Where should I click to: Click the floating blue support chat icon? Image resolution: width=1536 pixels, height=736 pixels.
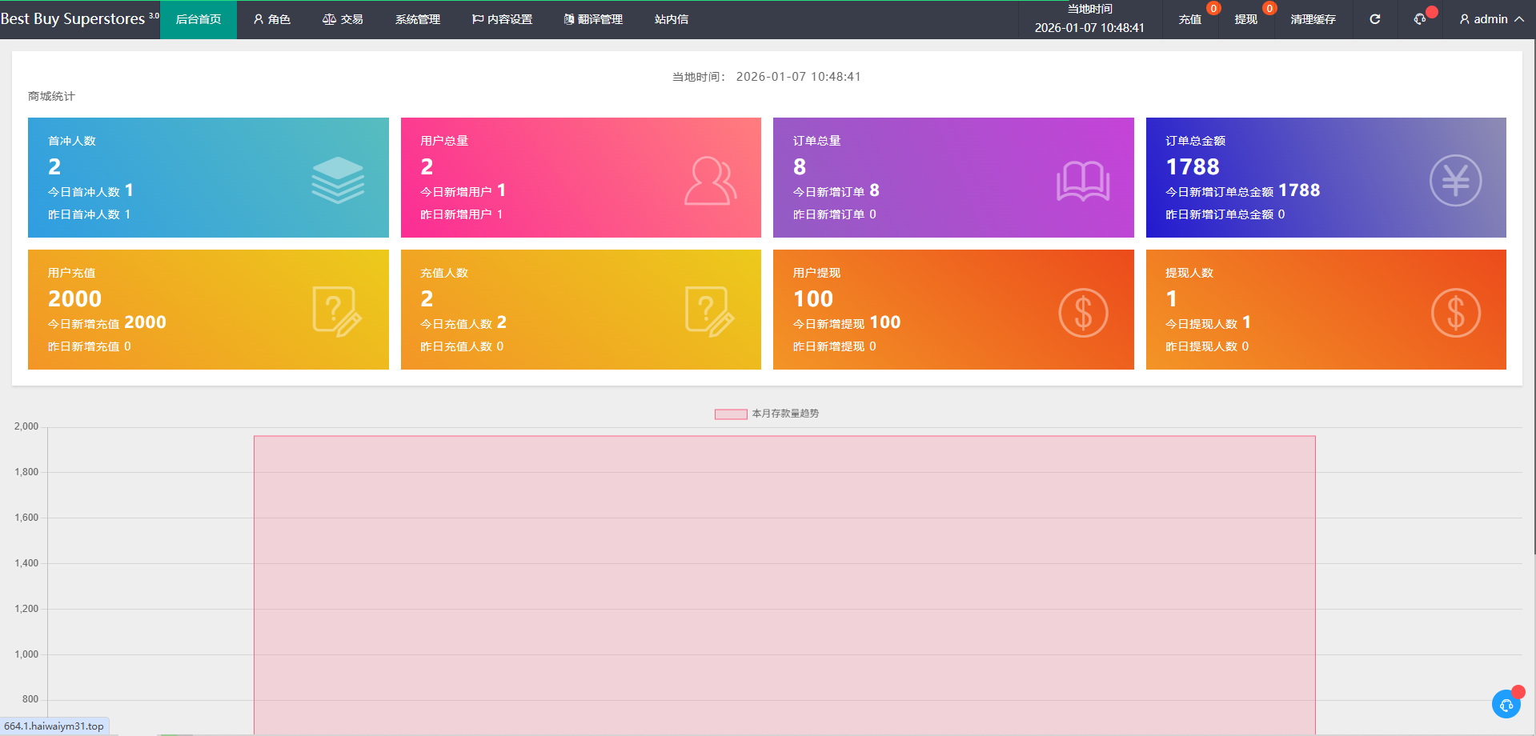click(1506, 704)
